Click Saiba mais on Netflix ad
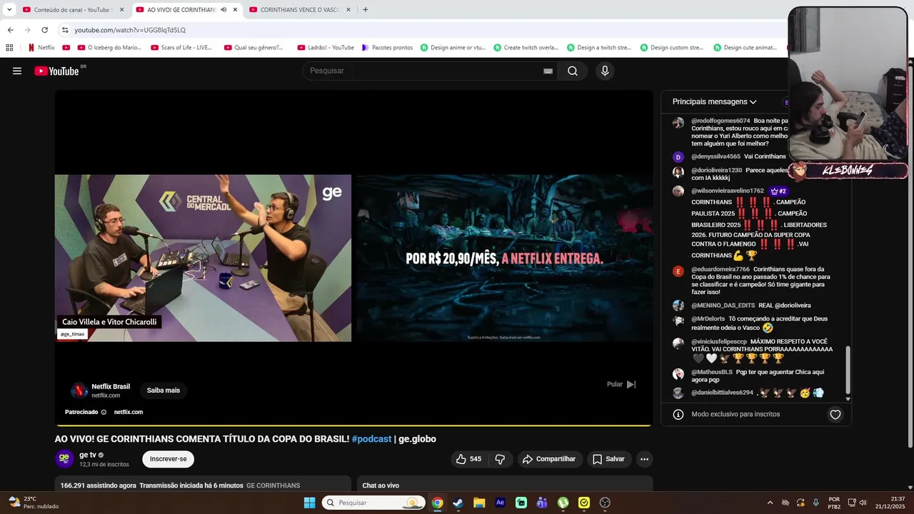914x514 pixels. click(x=164, y=390)
